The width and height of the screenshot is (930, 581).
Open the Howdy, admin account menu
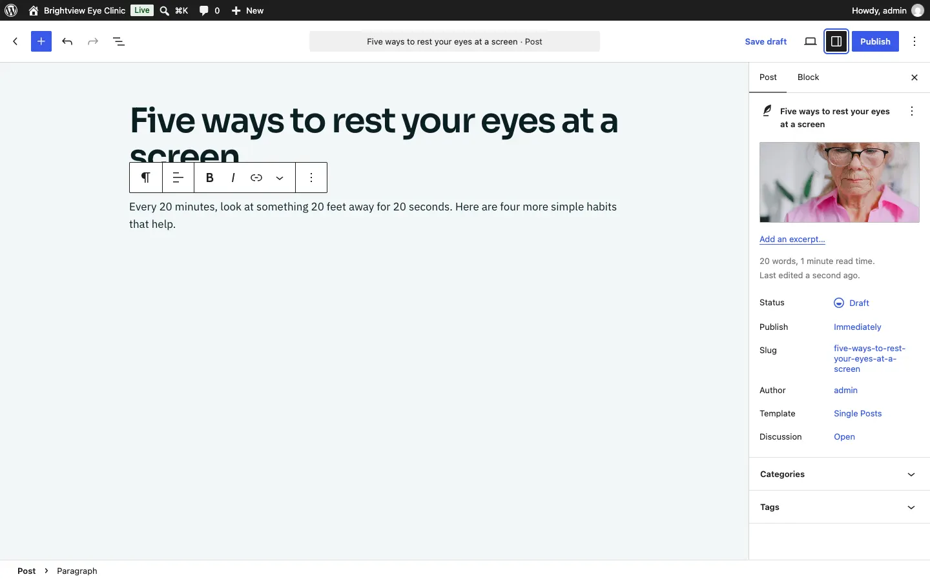coord(887,10)
